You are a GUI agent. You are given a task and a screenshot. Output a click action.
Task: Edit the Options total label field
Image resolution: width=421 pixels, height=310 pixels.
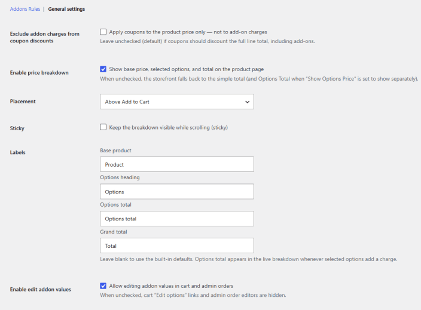pyautogui.click(x=177, y=219)
